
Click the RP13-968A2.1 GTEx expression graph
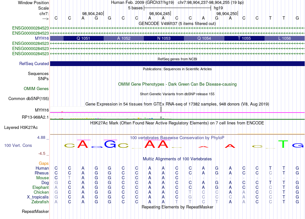click(111, 117)
